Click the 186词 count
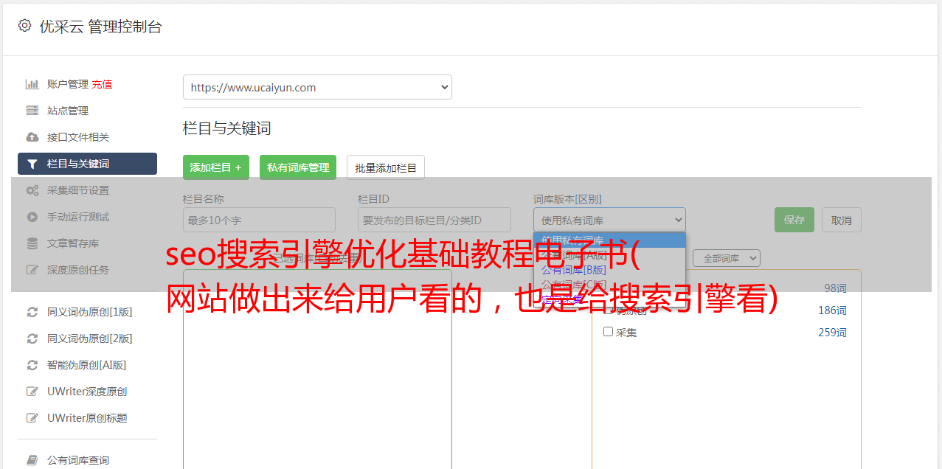The height and width of the screenshot is (469, 942). pos(832,310)
